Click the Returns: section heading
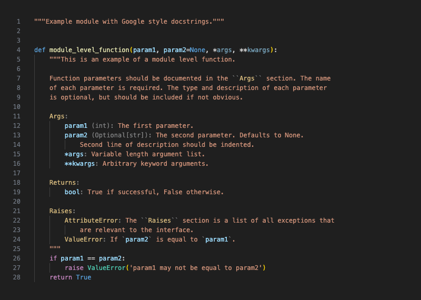The image size is (421, 300). click(x=64, y=183)
